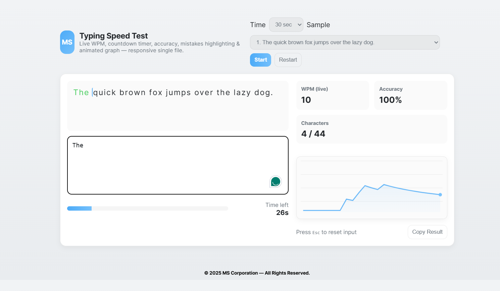Select the Accuracy stat card
The height and width of the screenshot is (291, 500).
click(x=410, y=95)
